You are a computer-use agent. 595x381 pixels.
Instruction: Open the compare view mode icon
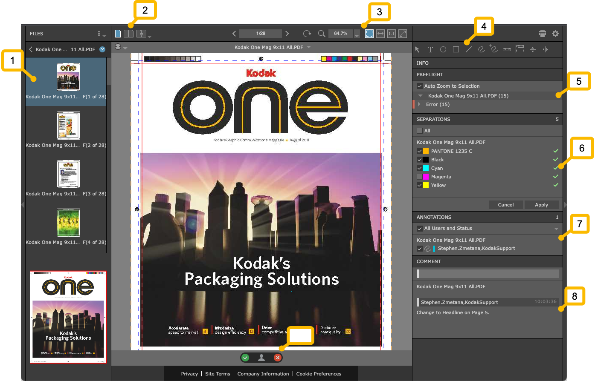142,34
